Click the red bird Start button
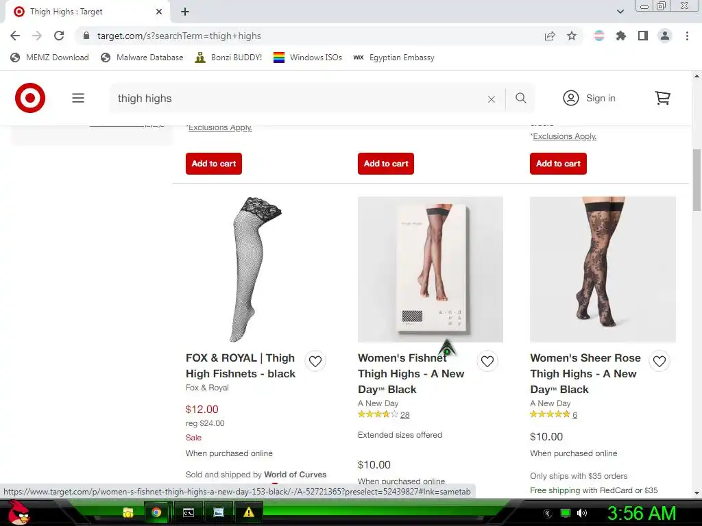Image resolution: width=702 pixels, height=526 pixels. pyautogui.click(x=18, y=512)
